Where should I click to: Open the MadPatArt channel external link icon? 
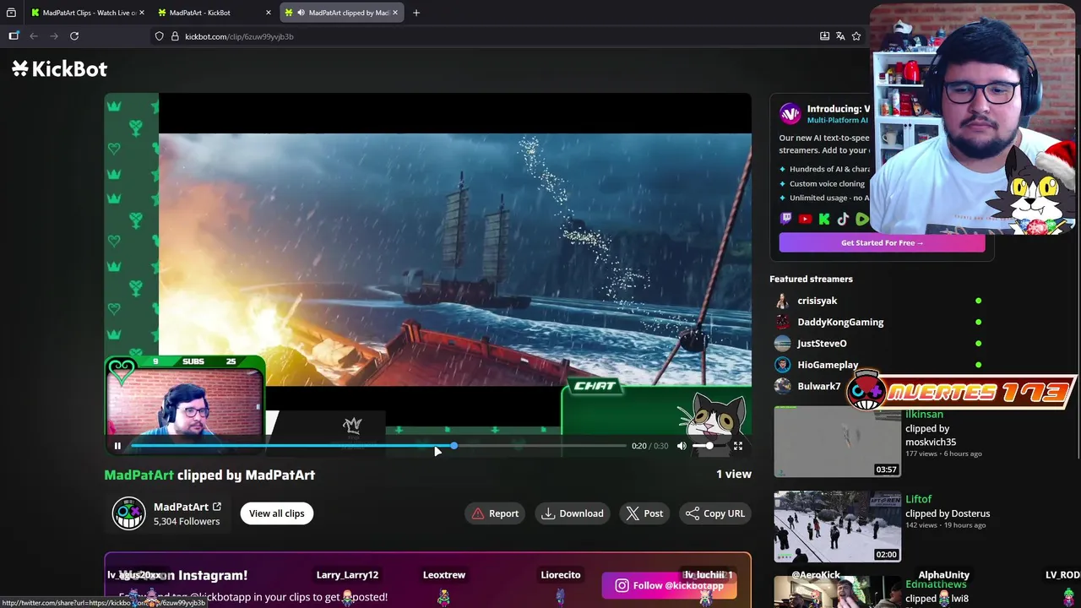(217, 507)
